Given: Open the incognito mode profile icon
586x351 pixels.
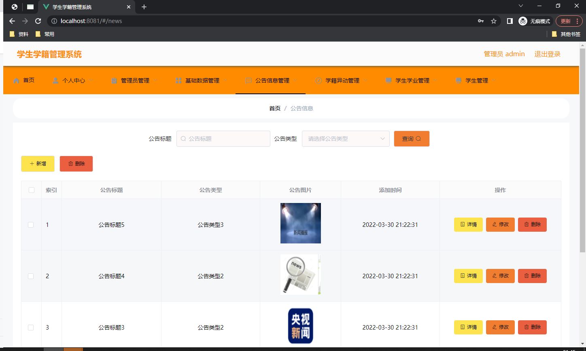Looking at the screenshot, I should click(523, 21).
